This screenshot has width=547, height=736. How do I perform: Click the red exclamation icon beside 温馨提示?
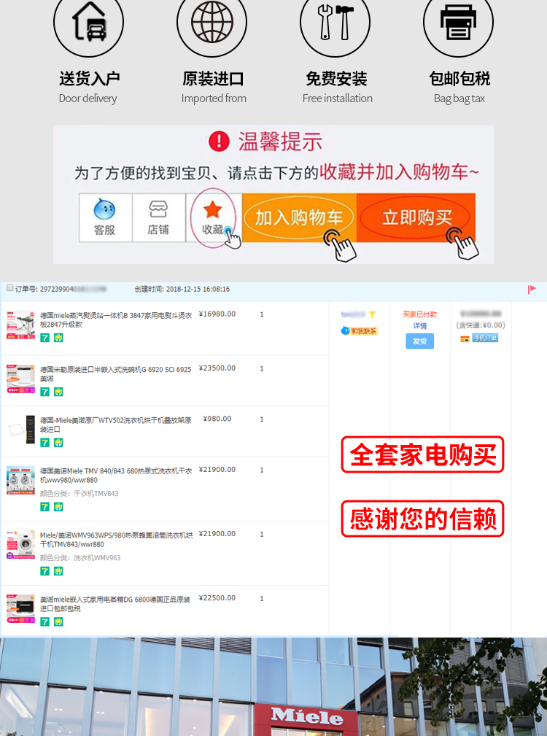pos(219,141)
